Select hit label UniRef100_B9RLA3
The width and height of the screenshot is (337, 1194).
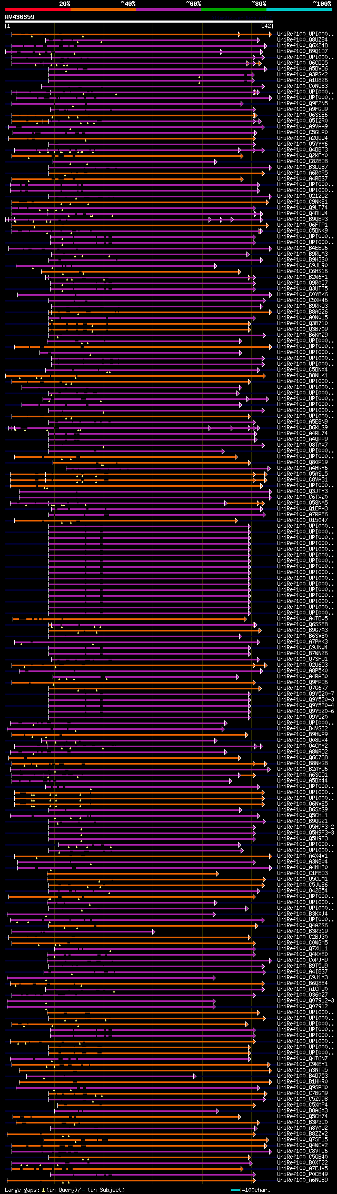(302, 254)
